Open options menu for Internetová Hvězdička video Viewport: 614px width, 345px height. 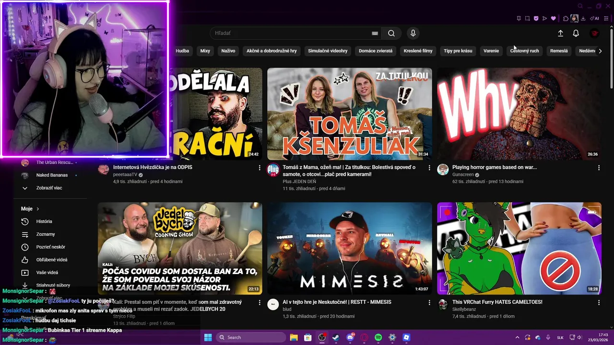(260, 168)
